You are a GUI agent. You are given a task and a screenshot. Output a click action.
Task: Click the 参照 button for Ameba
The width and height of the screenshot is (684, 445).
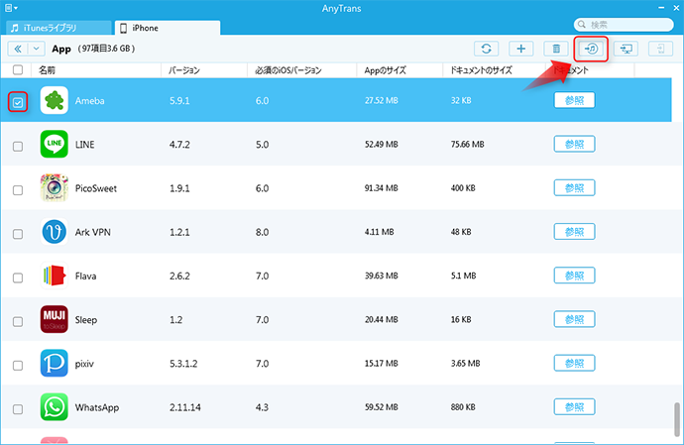pyautogui.click(x=575, y=100)
